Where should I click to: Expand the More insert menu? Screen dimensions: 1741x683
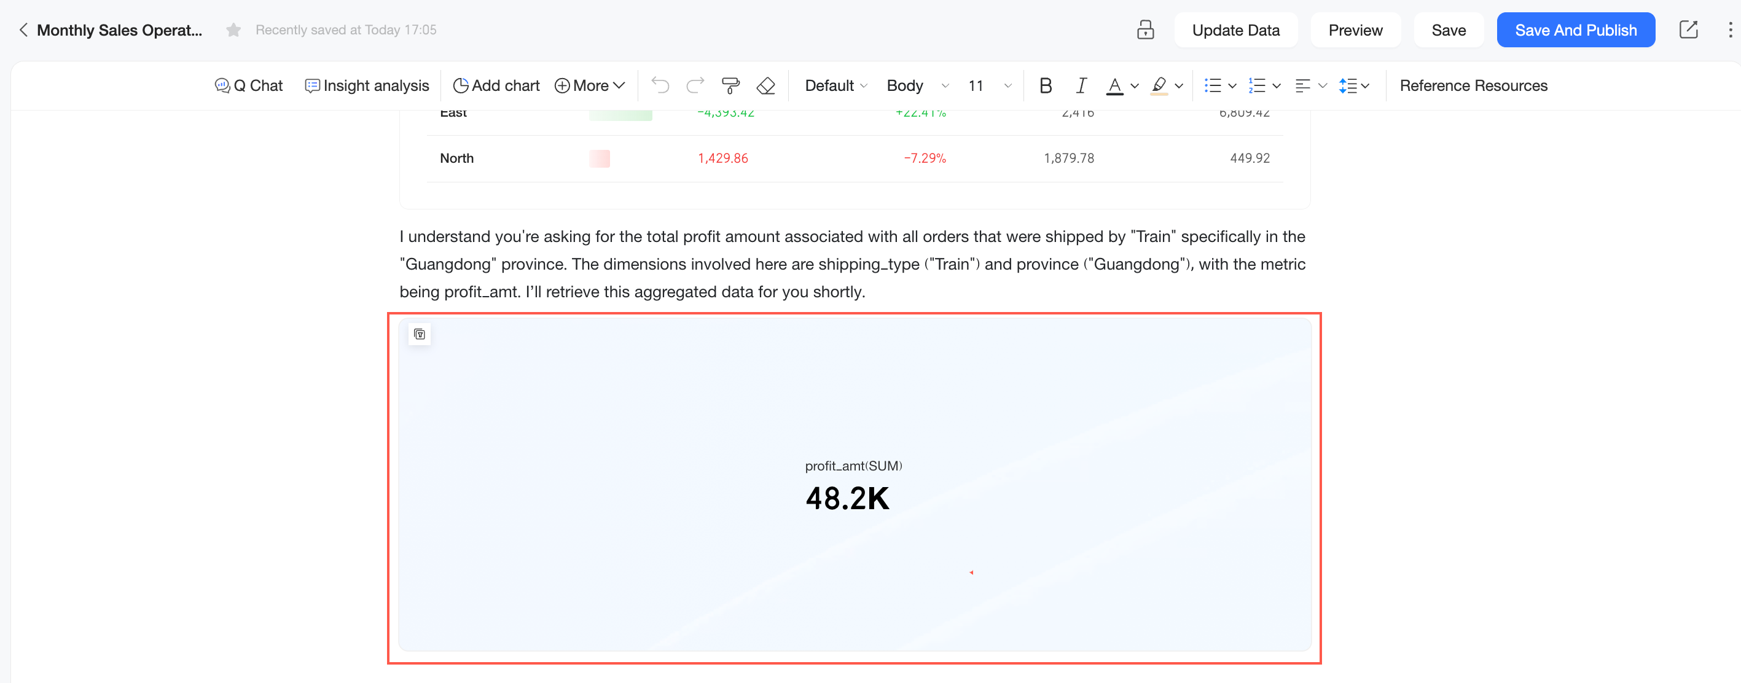(x=589, y=86)
